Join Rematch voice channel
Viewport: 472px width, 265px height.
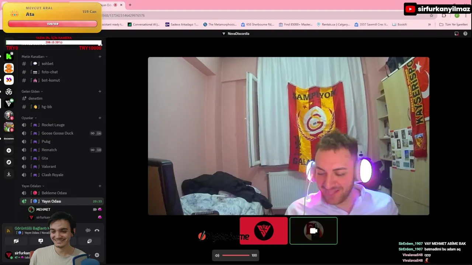[x=61, y=150]
